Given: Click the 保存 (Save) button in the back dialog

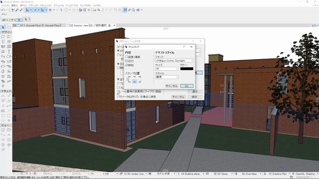Looking at the screenshot, I should (x=194, y=97).
